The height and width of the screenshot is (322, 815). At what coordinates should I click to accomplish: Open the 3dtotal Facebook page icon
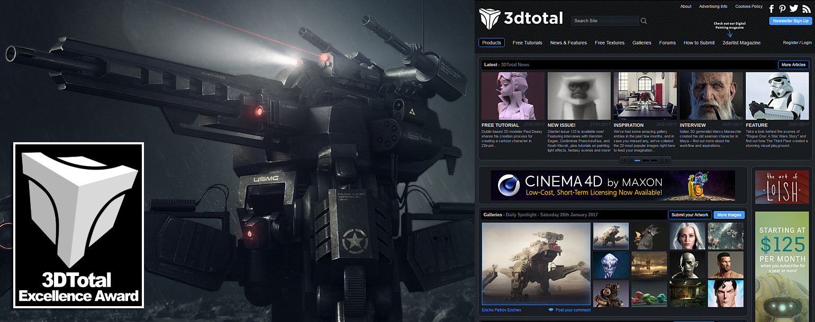[x=772, y=8]
